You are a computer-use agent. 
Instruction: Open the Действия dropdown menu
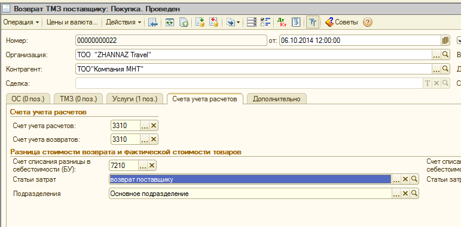(x=124, y=22)
